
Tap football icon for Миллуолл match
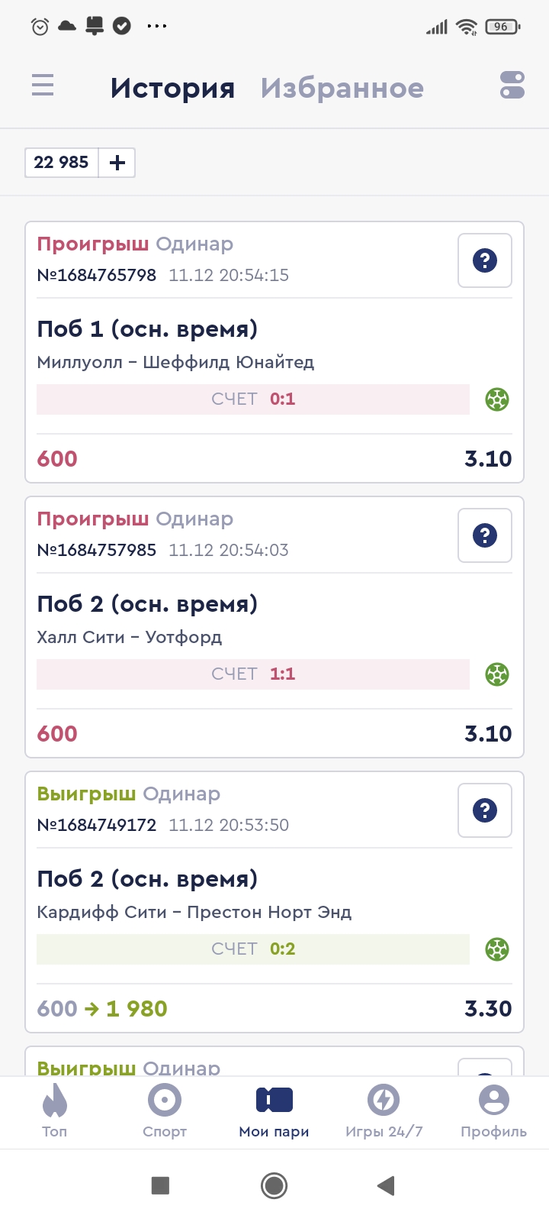click(x=497, y=399)
